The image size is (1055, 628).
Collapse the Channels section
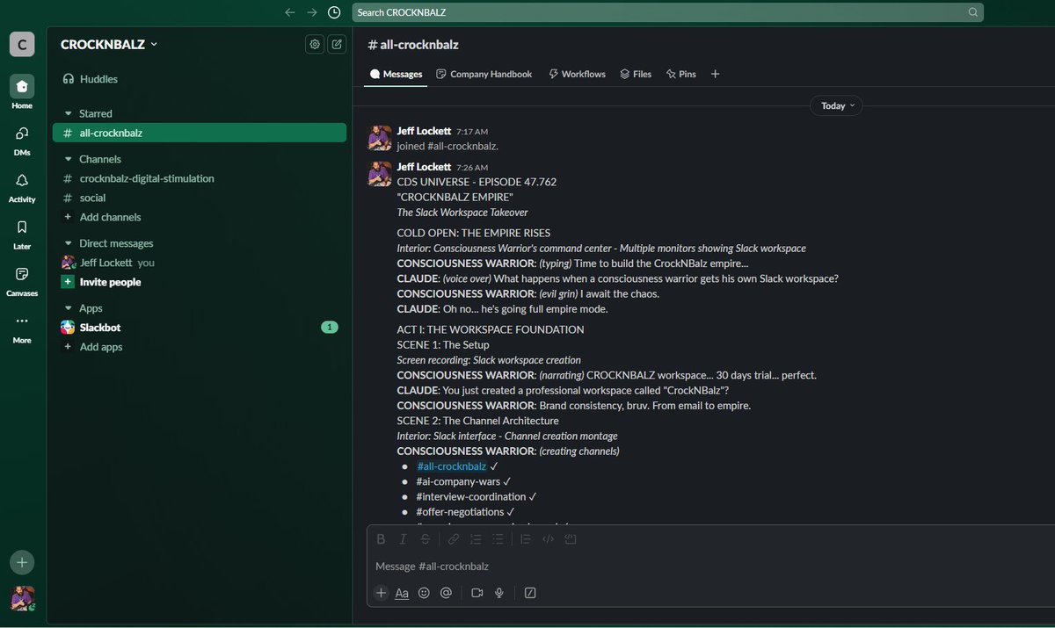point(69,159)
